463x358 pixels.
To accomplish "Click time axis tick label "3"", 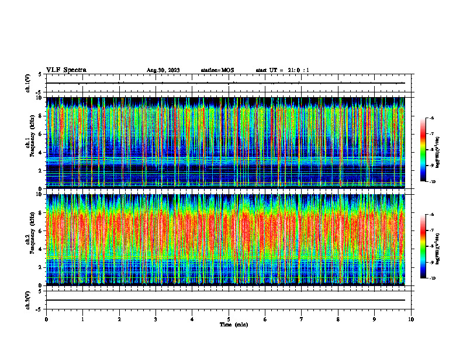I will pos(156,319).
